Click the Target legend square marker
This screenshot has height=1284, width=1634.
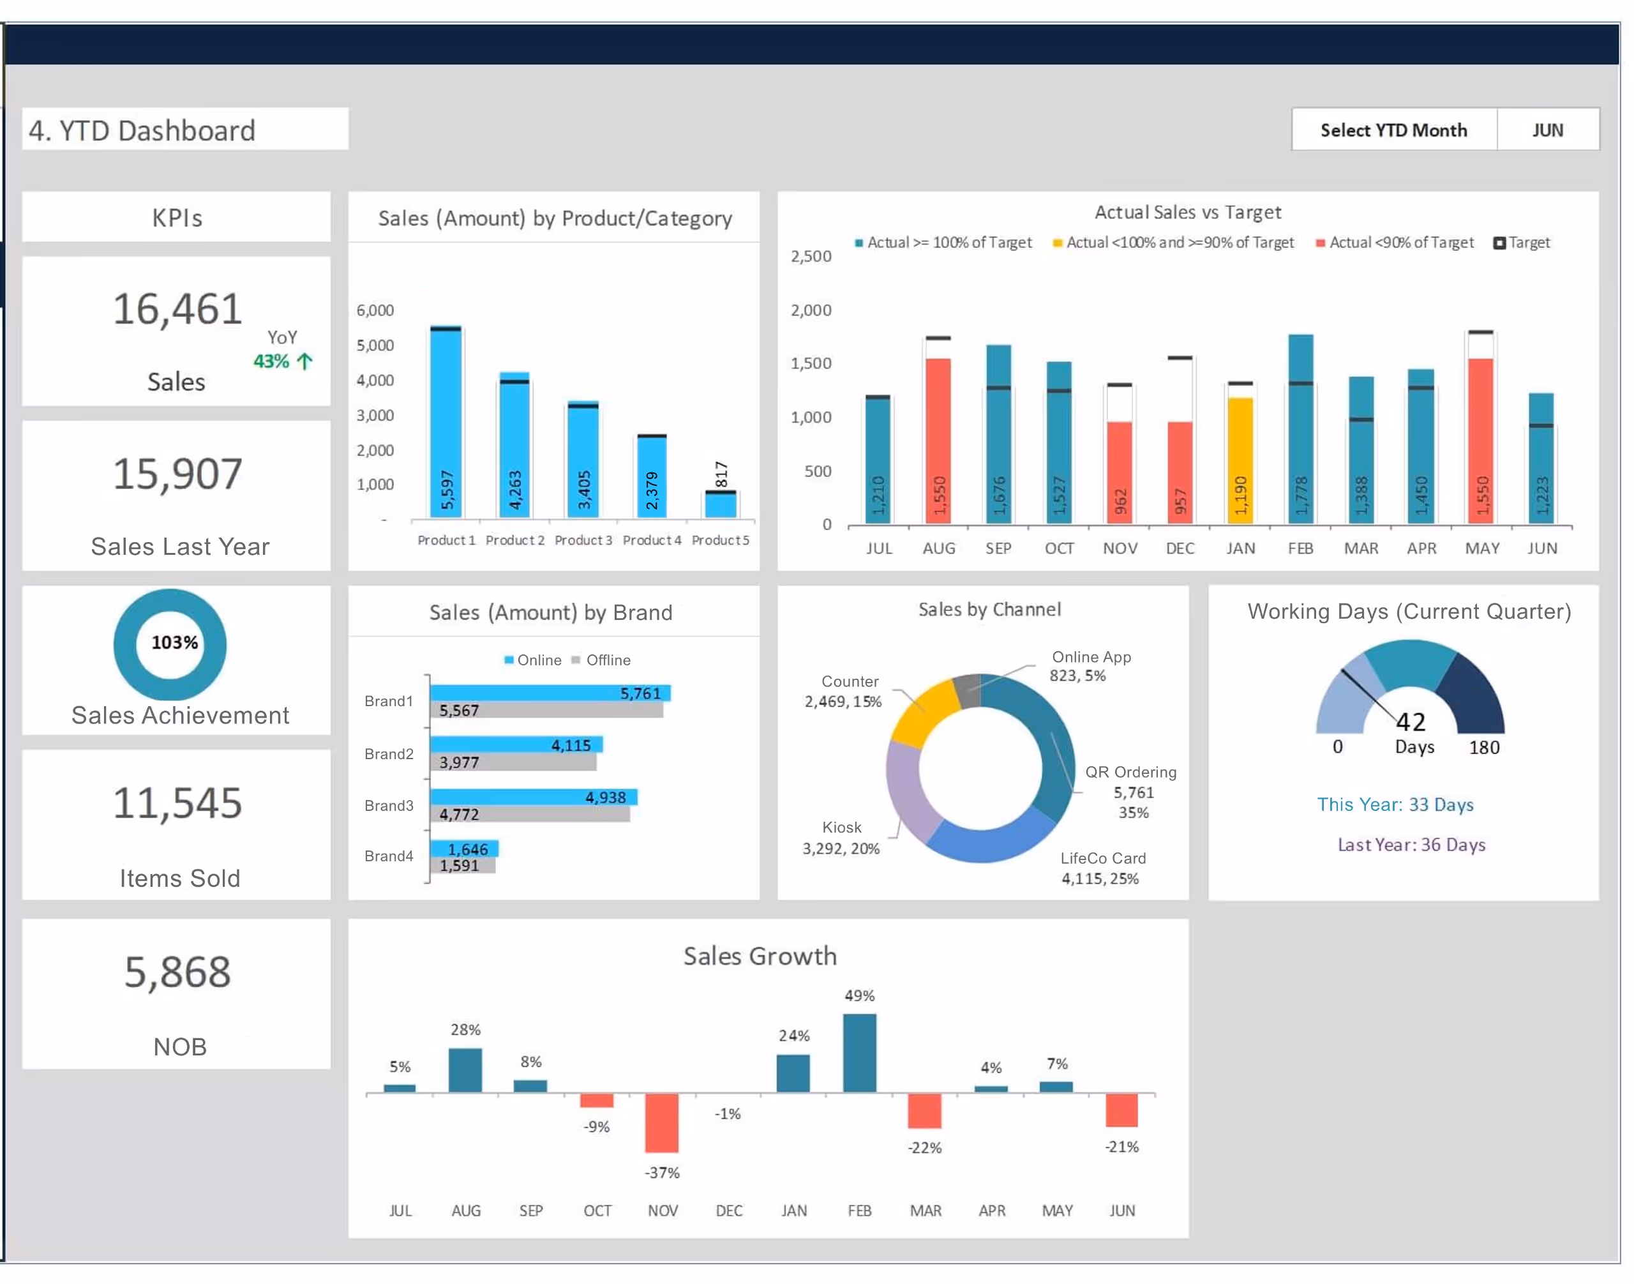1498,243
